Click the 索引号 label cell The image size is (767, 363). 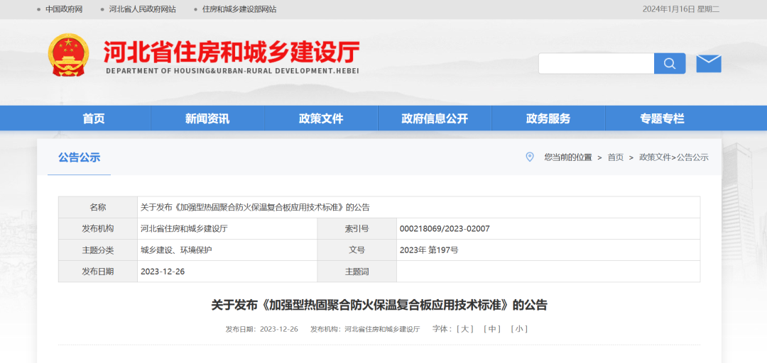(357, 228)
